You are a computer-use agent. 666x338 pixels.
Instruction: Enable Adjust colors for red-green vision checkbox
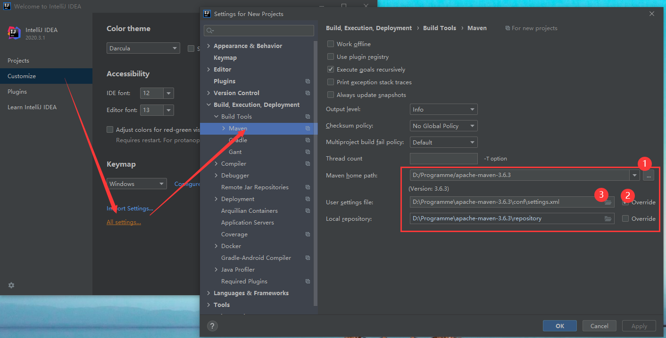tap(110, 129)
